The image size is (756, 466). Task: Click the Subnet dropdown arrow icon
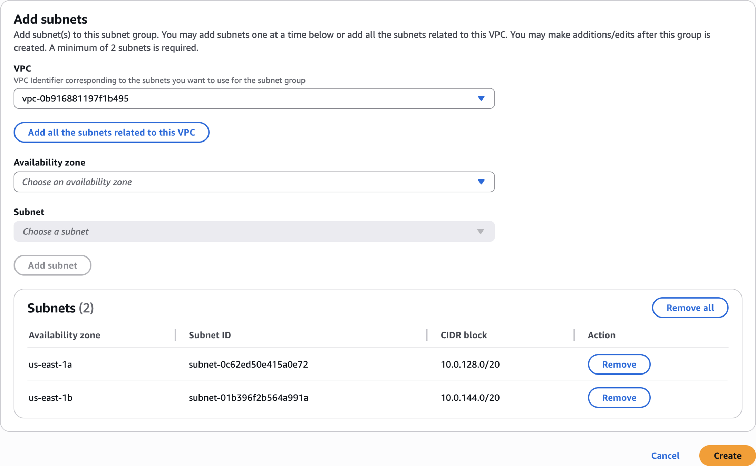pos(480,231)
